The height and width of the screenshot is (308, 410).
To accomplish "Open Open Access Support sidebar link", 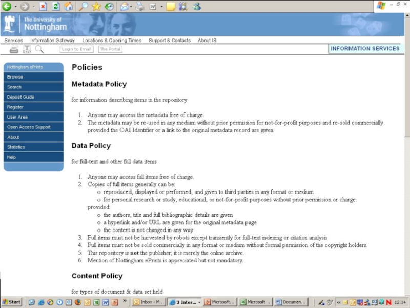I will click(x=33, y=127).
